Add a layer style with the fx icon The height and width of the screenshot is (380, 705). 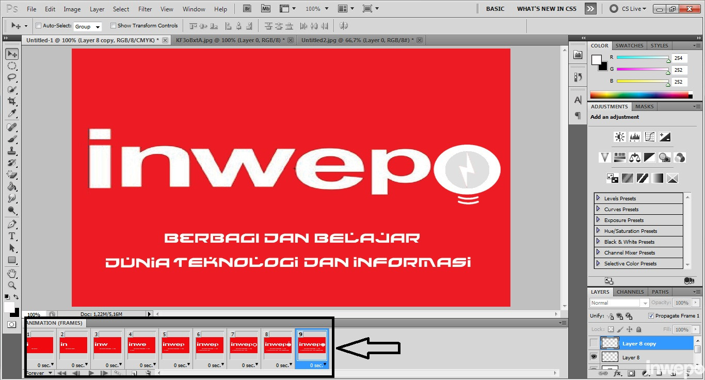(617, 373)
